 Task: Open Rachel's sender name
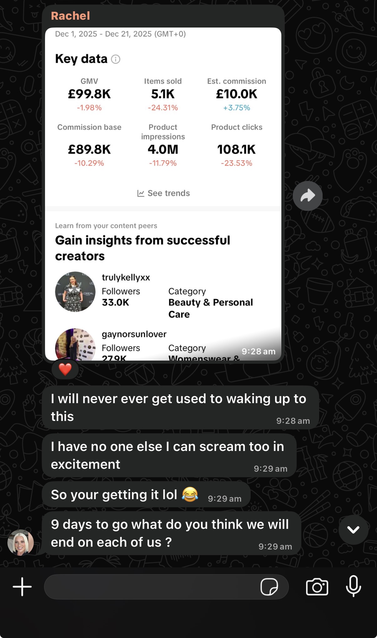[x=70, y=16]
